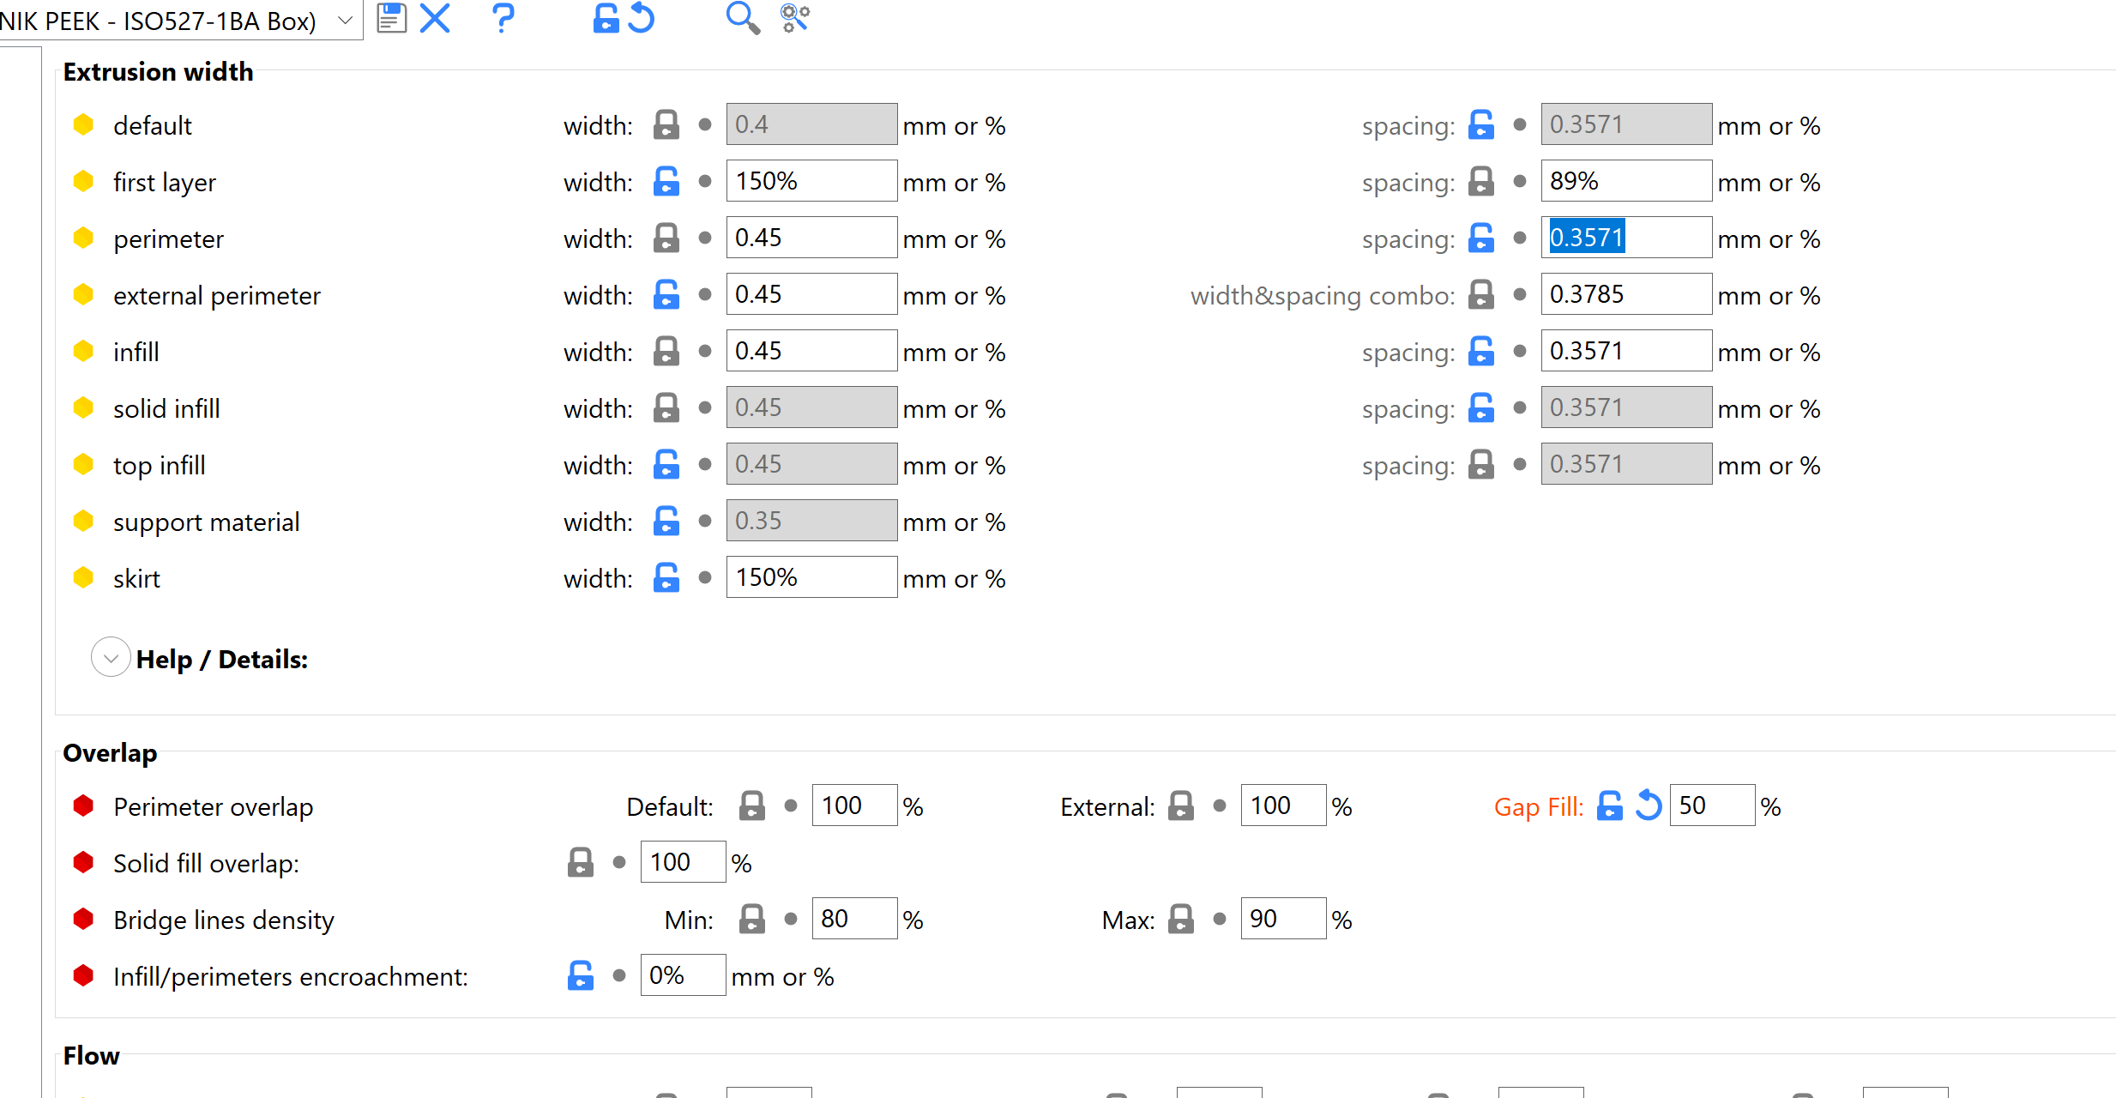Open the search settings tool
The image size is (2116, 1098).
[x=743, y=17]
